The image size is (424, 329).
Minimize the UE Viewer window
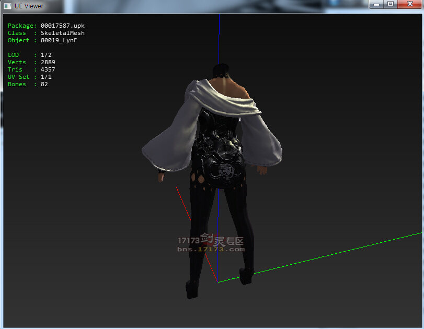376,4
